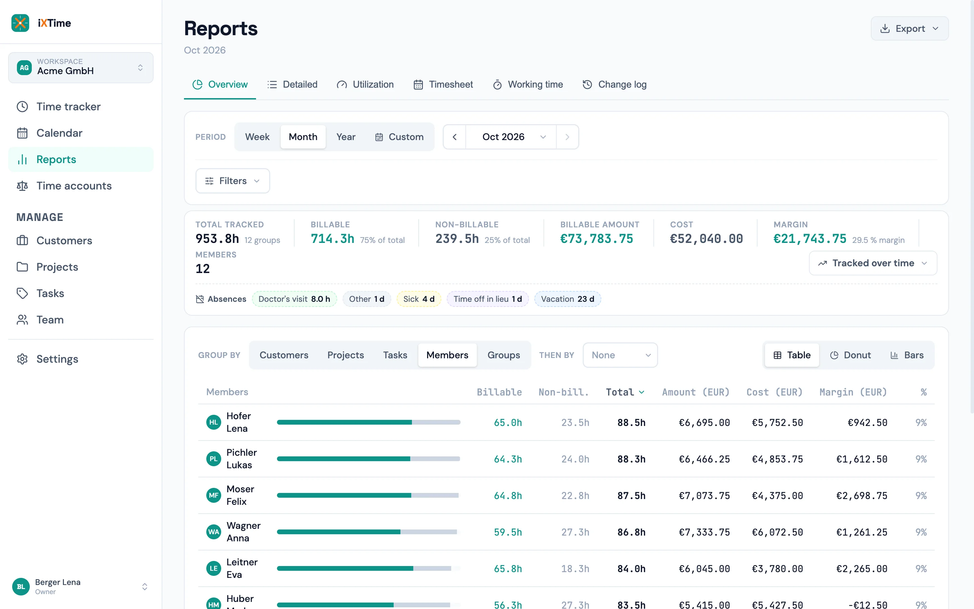The height and width of the screenshot is (609, 974).
Task: Switch to Table view
Action: point(792,355)
